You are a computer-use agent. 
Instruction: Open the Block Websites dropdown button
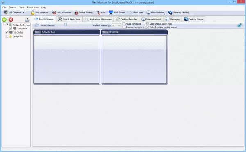pos(155,13)
